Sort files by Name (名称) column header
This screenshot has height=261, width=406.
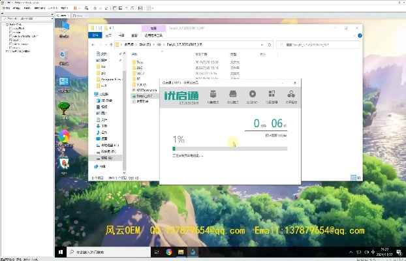point(135,54)
